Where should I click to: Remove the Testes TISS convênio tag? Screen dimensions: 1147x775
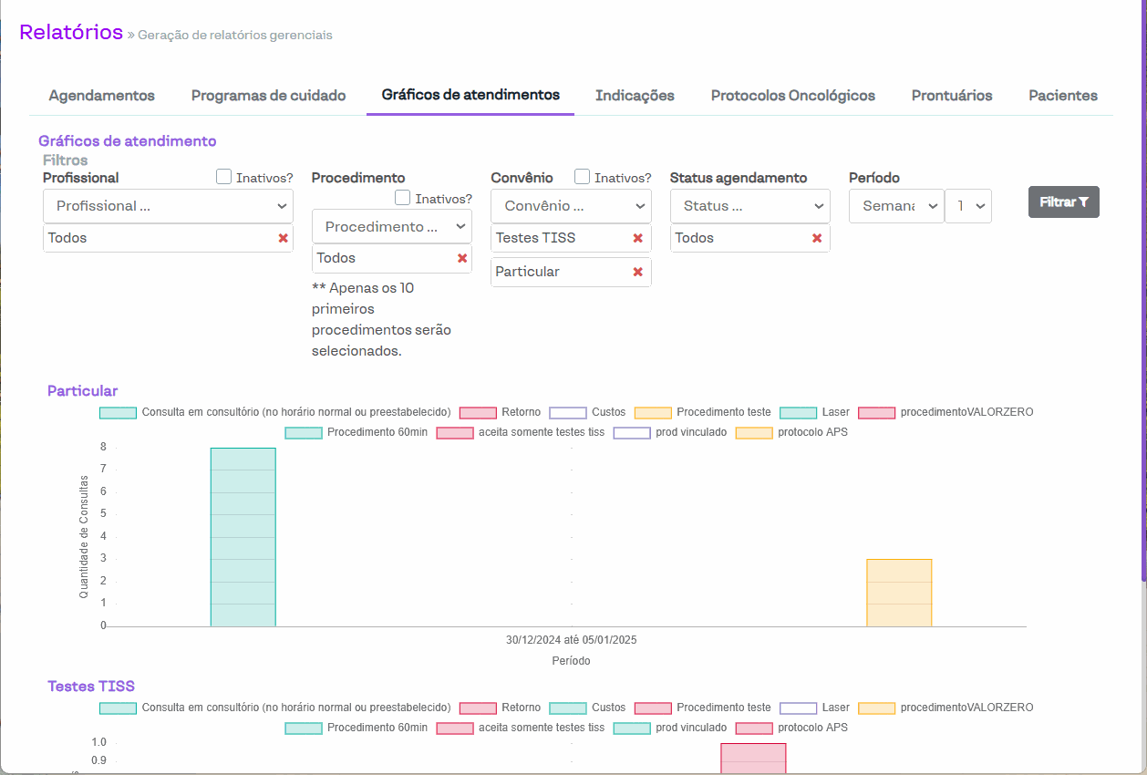pos(637,238)
